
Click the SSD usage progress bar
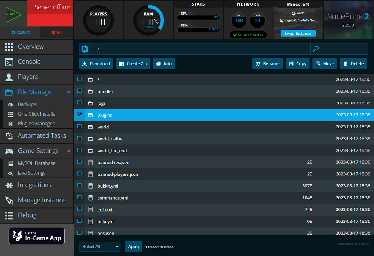pos(198,29)
